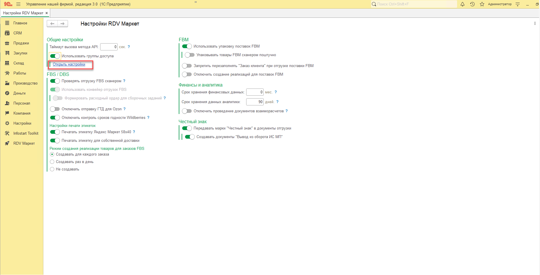Select Не создавать radio option
This screenshot has height=275, width=540.
click(x=52, y=169)
